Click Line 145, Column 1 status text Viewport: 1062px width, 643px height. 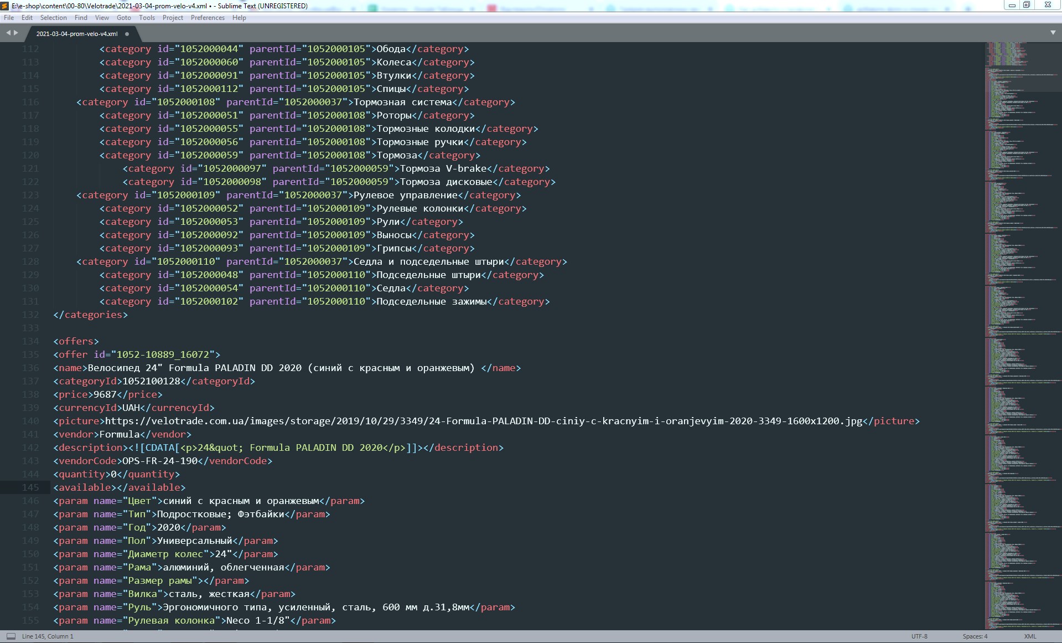(x=48, y=636)
